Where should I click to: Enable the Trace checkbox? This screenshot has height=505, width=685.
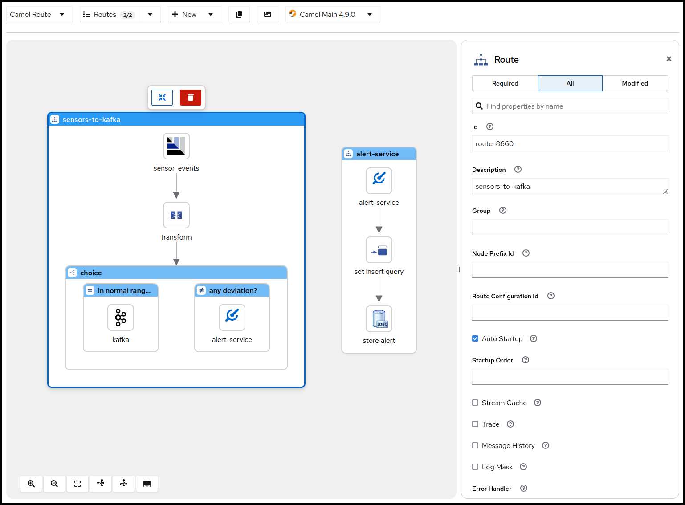[475, 424]
